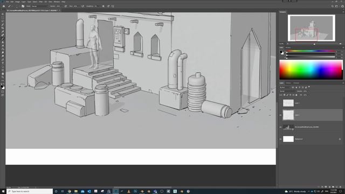Show the hidden top Layer 3
The height and width of the screenshot is (194, 345).
(x=280, y=103)
